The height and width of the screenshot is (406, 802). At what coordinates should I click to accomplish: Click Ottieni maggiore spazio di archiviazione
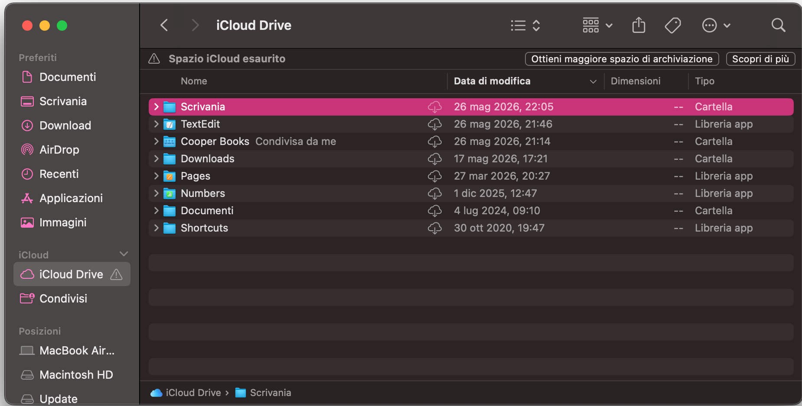pyautogui.click(x=622, y=59)
